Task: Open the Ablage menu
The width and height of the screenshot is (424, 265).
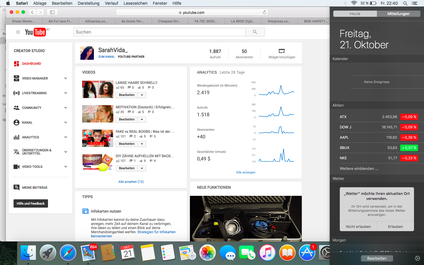Action: tap(40, 3)
